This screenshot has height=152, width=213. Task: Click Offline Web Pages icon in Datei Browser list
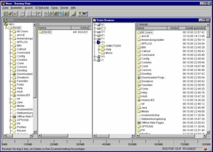pyautogui.click(x=139, y=123)
